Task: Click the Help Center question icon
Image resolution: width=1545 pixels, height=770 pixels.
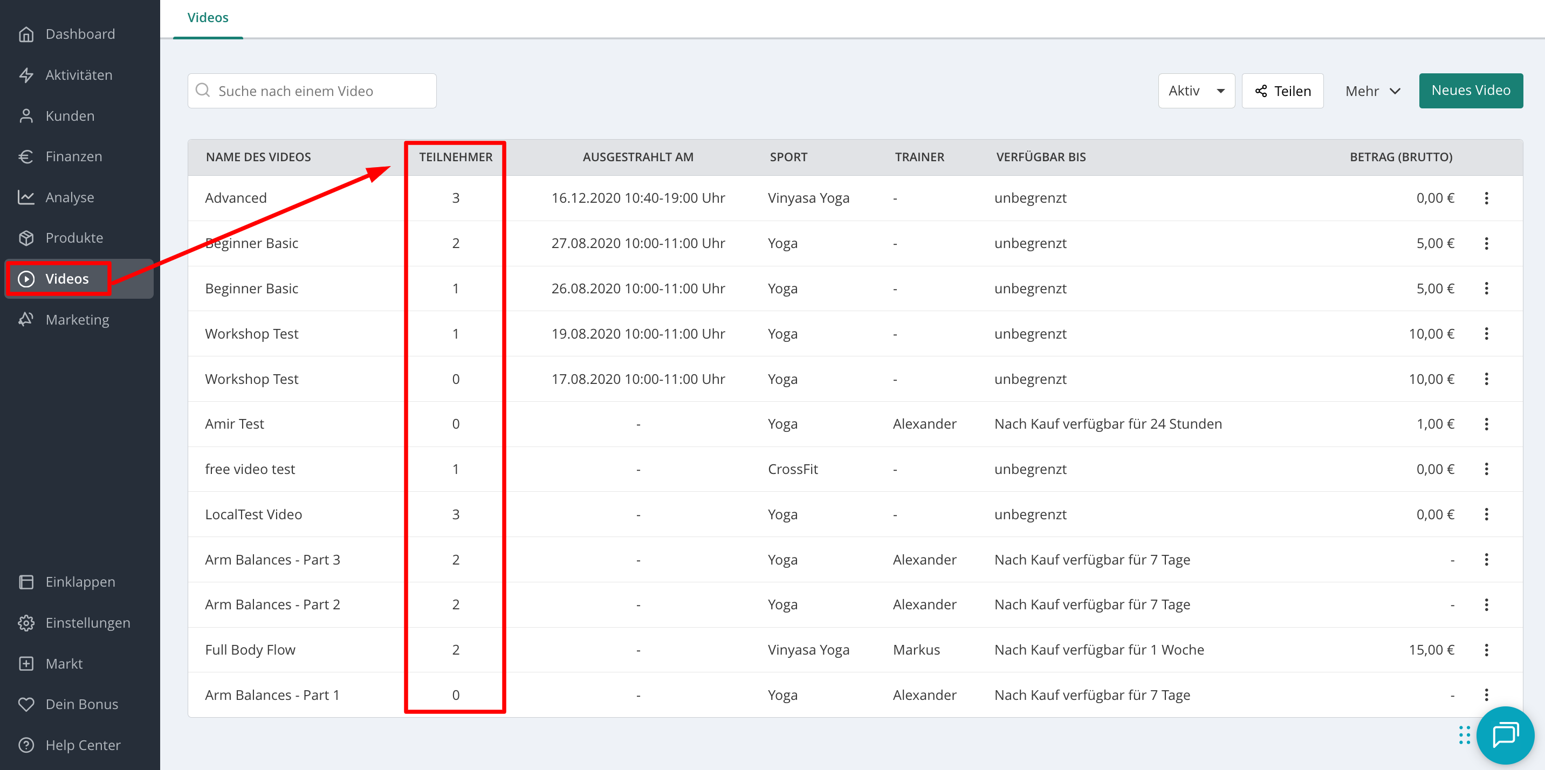Action: click(x=26, y=745)
